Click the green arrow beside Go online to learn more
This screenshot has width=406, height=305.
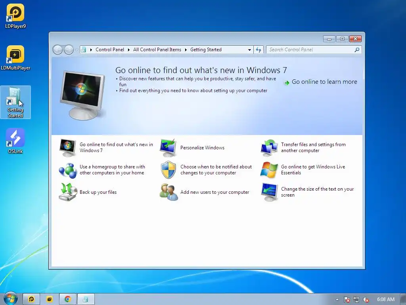[x=287, y=83]
